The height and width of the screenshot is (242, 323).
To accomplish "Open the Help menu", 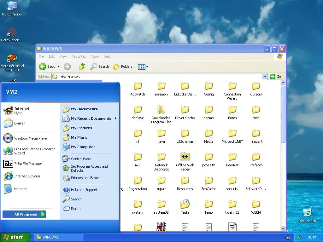I will tap(107, 56).
